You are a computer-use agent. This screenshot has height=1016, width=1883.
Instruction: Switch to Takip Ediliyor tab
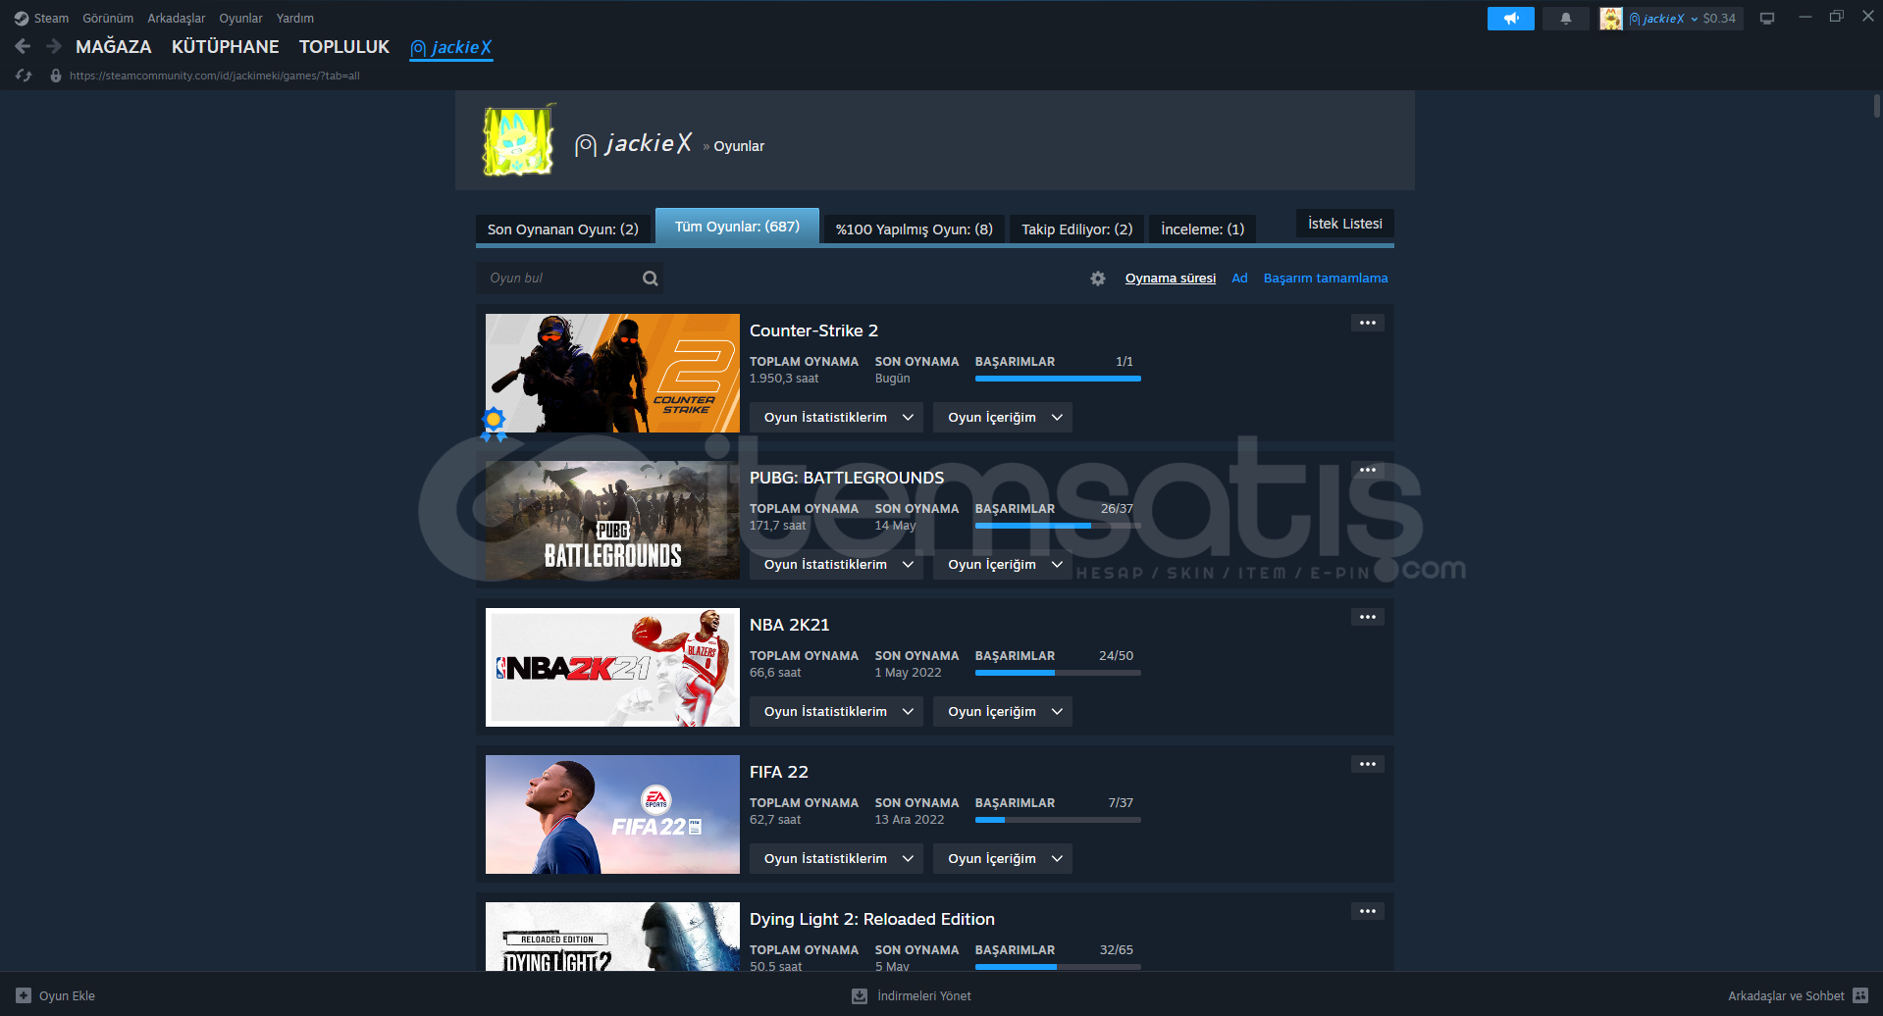click(x=1077, y=229)
